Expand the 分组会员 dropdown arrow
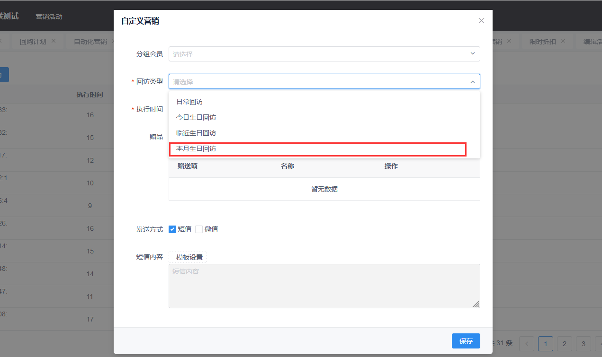This screenshot has height=357, width=602. tap(472, 54)
